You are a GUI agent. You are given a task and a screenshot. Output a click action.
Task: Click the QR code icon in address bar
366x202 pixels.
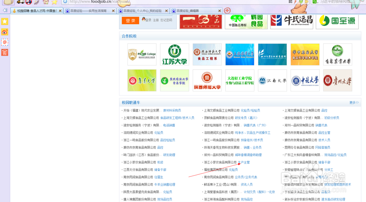pyautogui.click(x=290, y=1)
